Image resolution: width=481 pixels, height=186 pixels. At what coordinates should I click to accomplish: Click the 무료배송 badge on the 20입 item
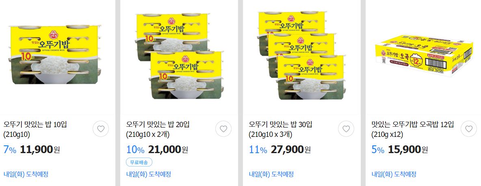139,162
